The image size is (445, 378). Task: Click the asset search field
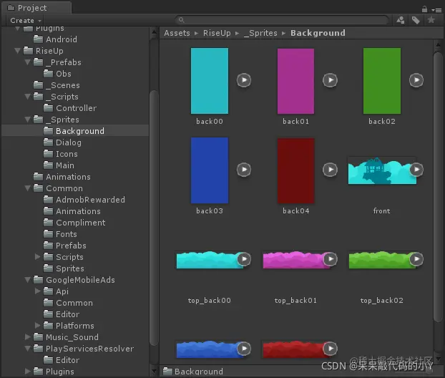(x=282, y=20)
